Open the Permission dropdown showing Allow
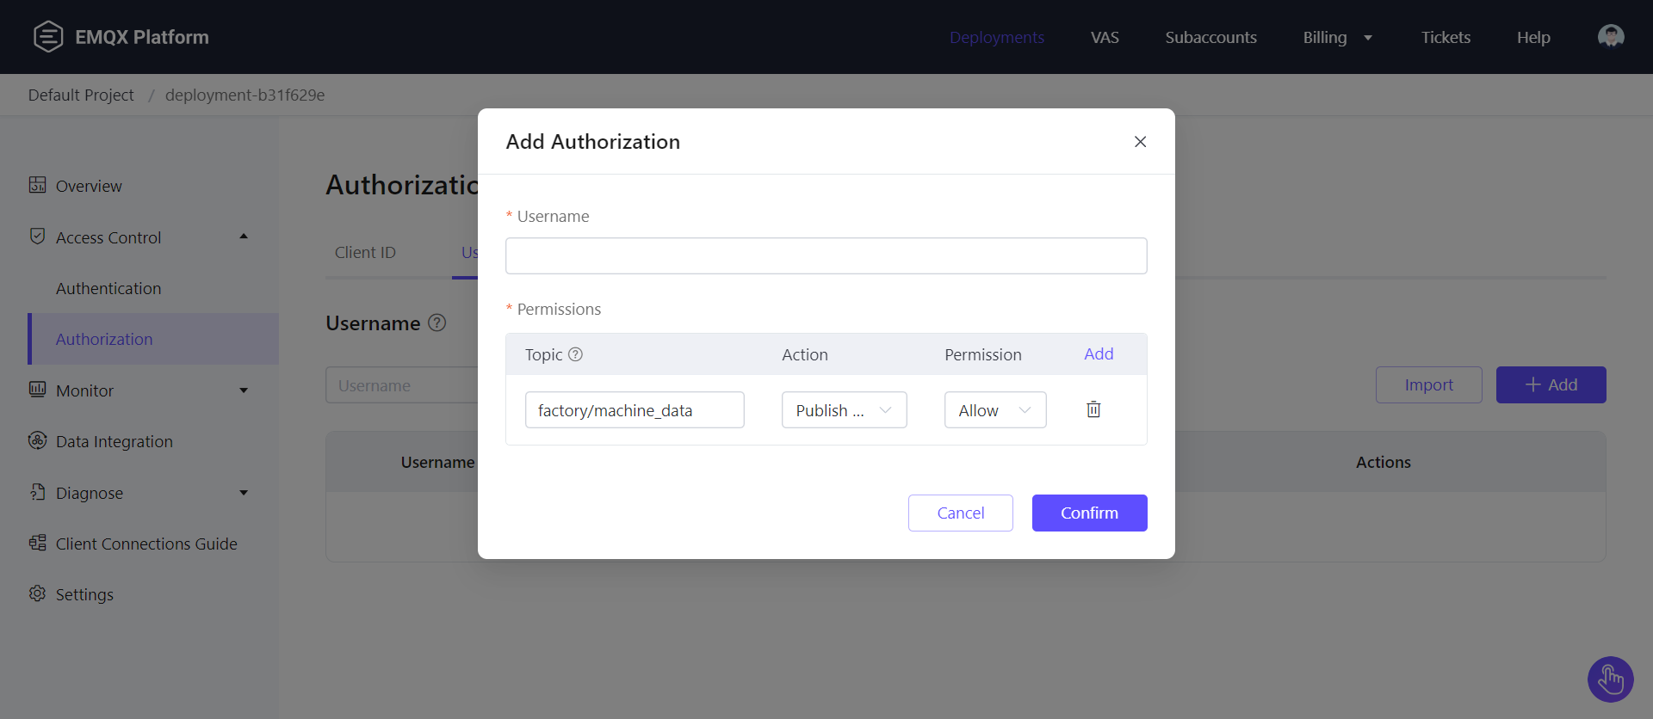 point(995,410)
